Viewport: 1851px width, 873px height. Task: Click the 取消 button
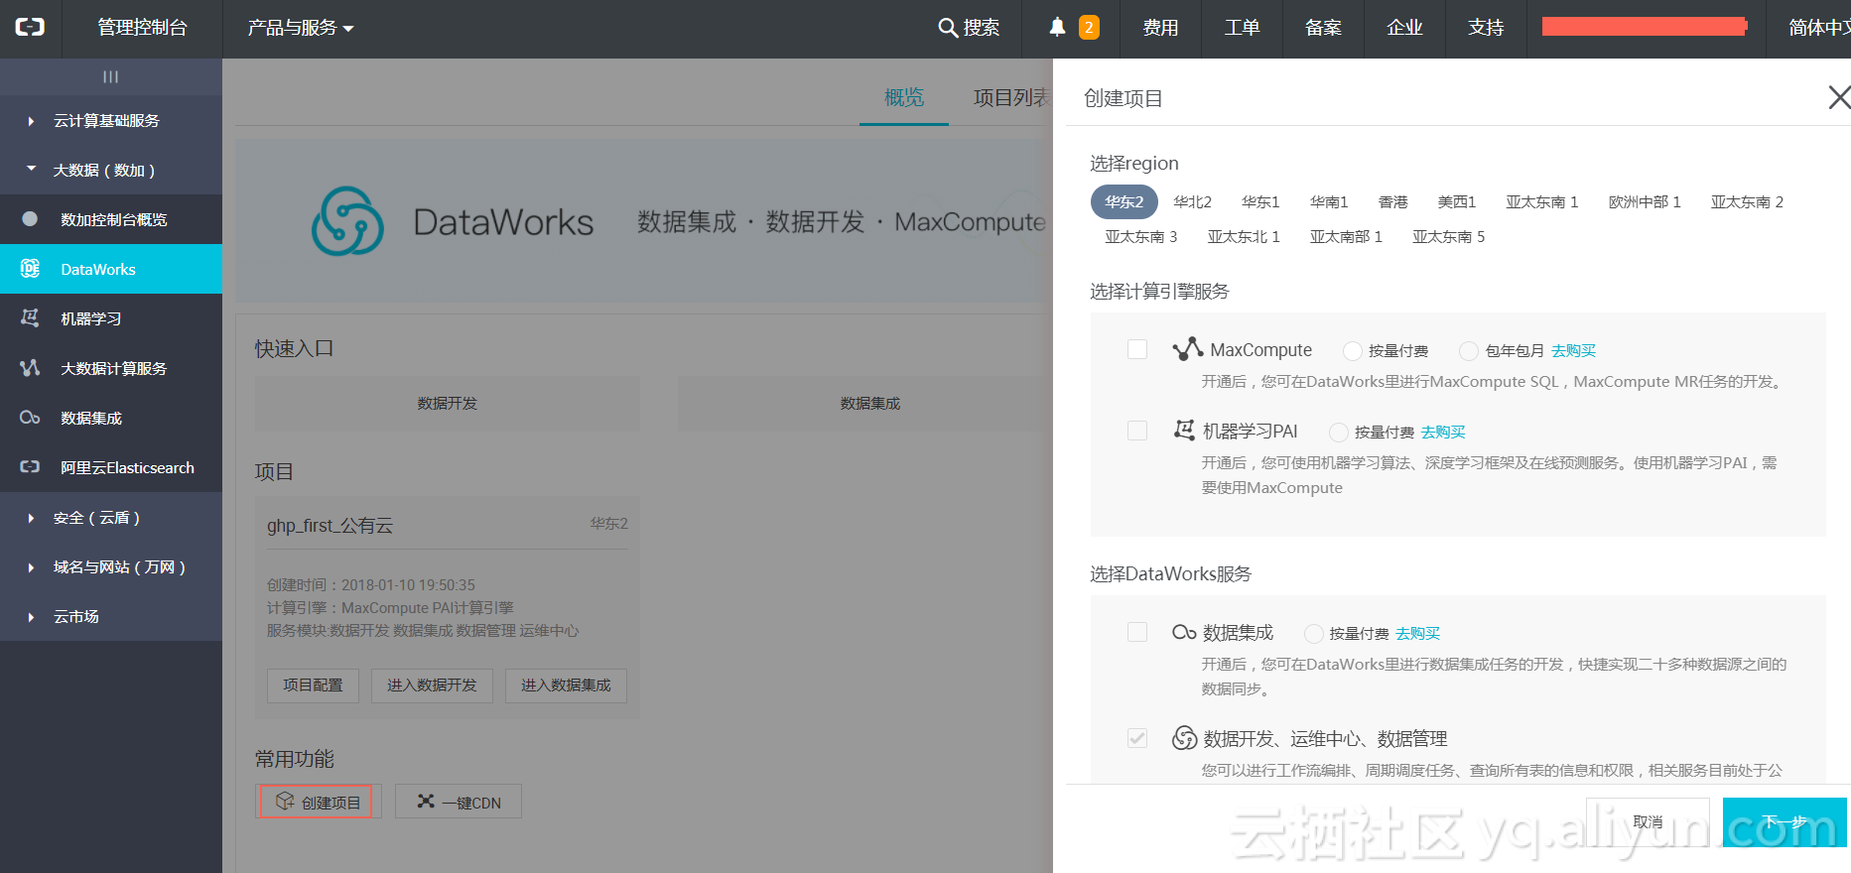coord(1648,822)
